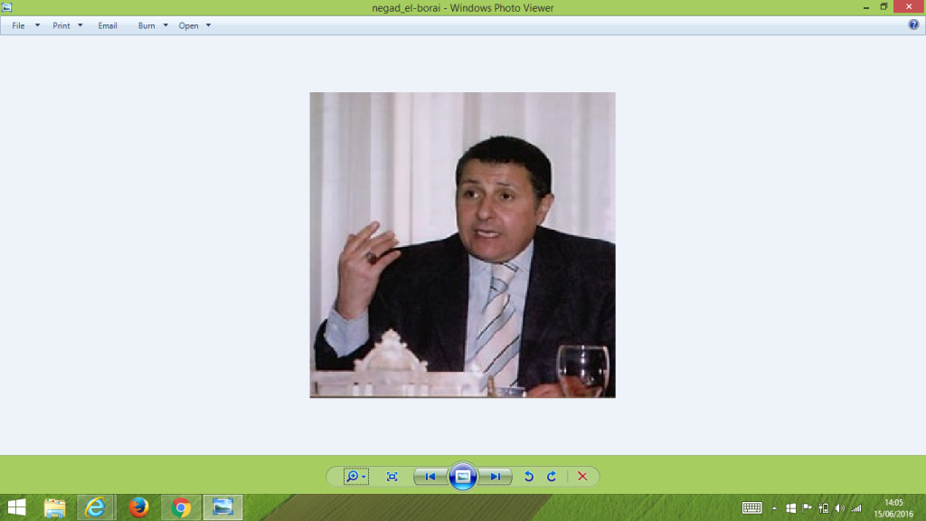
Task: Go to the previous photo
Action: [430, 477]
